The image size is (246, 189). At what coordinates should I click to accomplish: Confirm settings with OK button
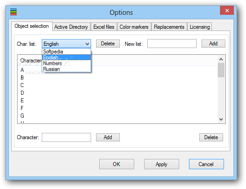[117, 164]
